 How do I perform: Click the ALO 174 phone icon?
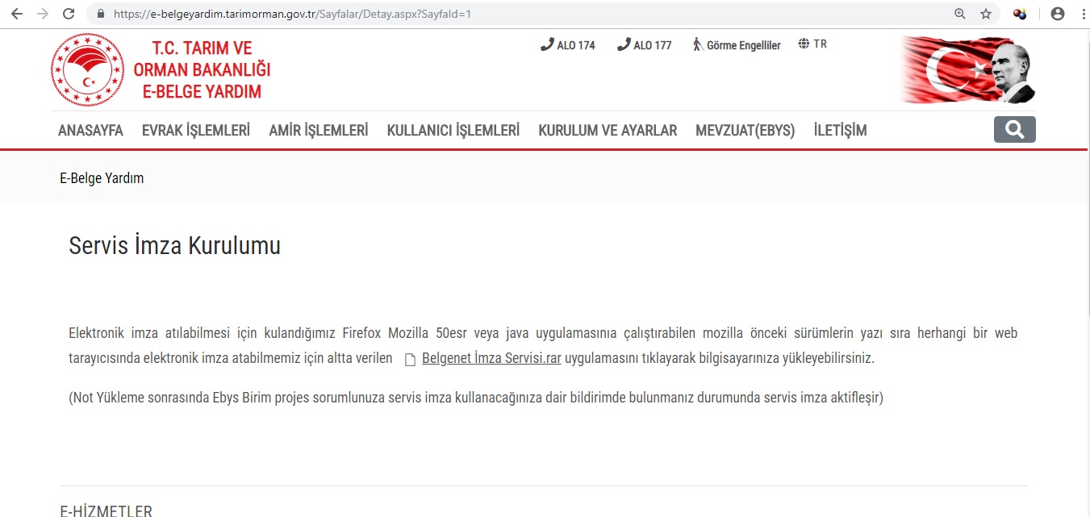tap(547, 44)
